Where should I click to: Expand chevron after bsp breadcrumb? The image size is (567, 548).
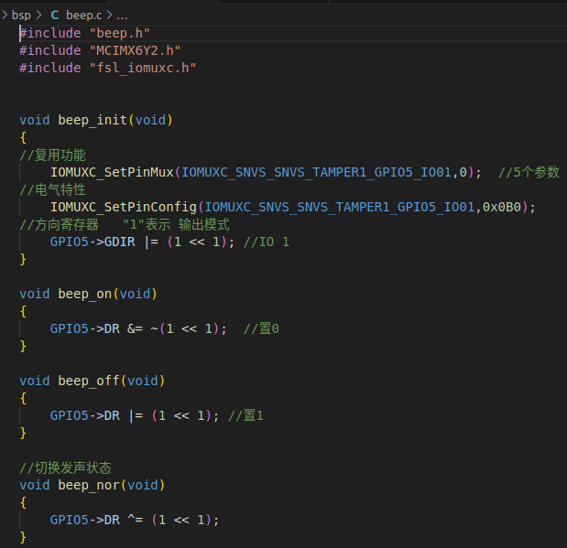pyautogui.click(x=38, y=16)
